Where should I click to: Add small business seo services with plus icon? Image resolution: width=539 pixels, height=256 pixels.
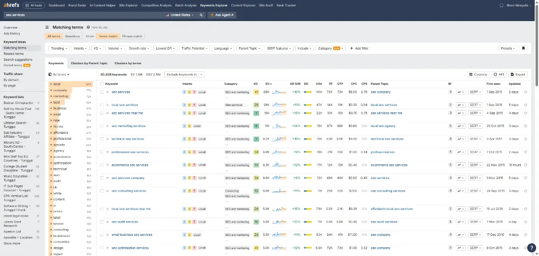[108, 235]
